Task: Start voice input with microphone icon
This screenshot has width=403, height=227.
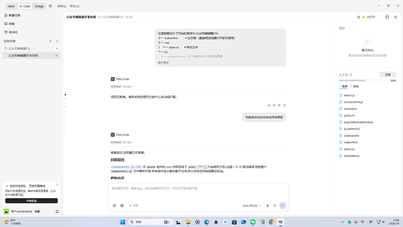Action: pyautogui.click(x=267, y=205)
